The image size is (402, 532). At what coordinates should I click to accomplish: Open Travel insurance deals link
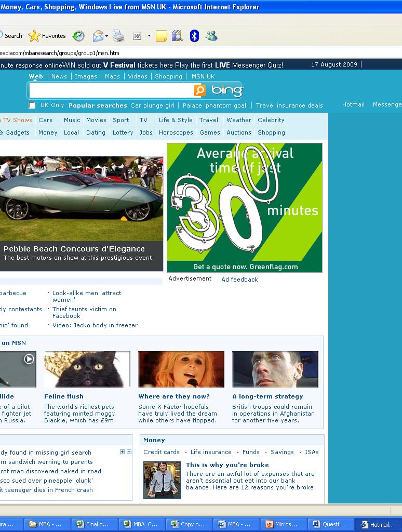289,105
